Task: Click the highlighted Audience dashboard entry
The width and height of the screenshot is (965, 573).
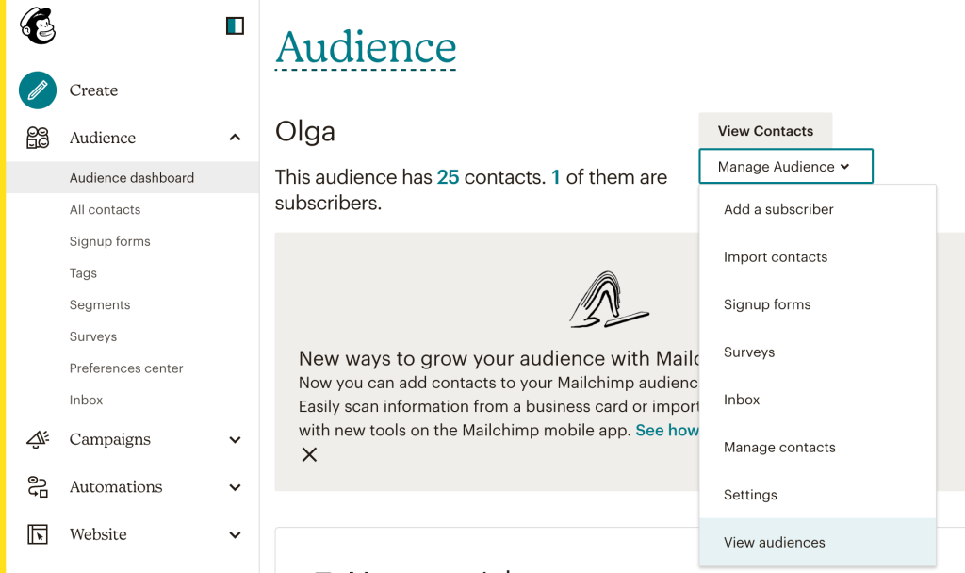Action: click(x=131, y=177)
